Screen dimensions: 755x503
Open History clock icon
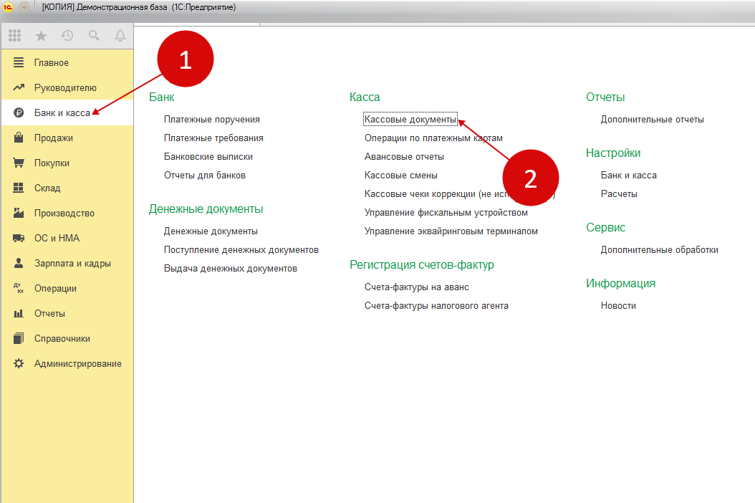(67, 35)
